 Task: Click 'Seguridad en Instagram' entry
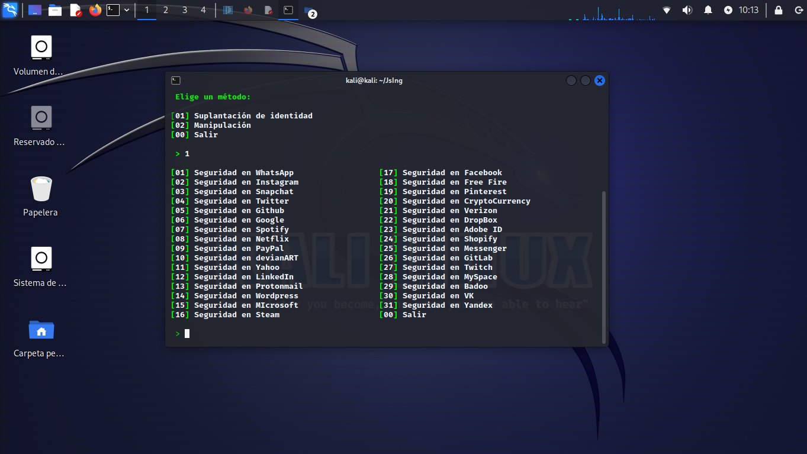point(246,182)
